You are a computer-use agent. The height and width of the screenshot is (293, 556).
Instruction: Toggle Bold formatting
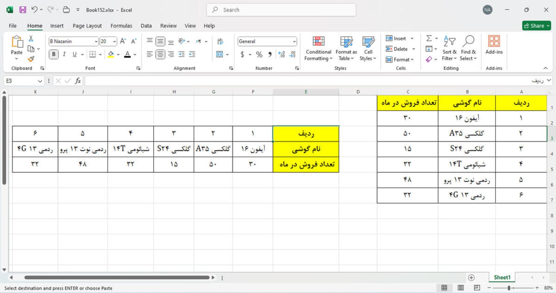pos(54,54)
